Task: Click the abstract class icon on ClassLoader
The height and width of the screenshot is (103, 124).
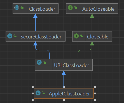Action: 17,8
